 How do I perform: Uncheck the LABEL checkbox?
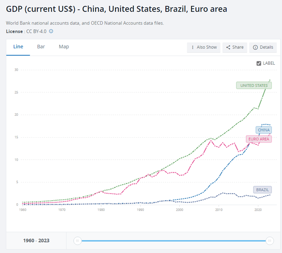259,63
